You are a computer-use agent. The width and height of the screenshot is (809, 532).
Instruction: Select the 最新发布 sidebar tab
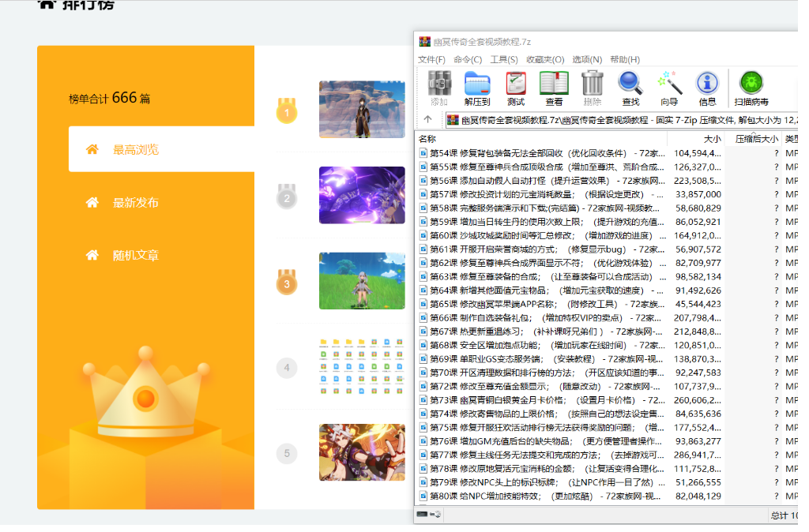click(x=135, y=203)
